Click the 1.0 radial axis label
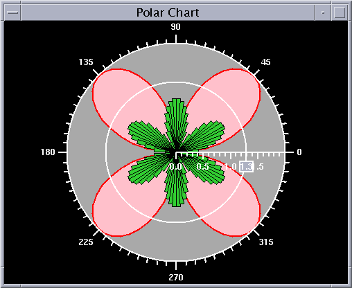352x288 pixels. 231,167
